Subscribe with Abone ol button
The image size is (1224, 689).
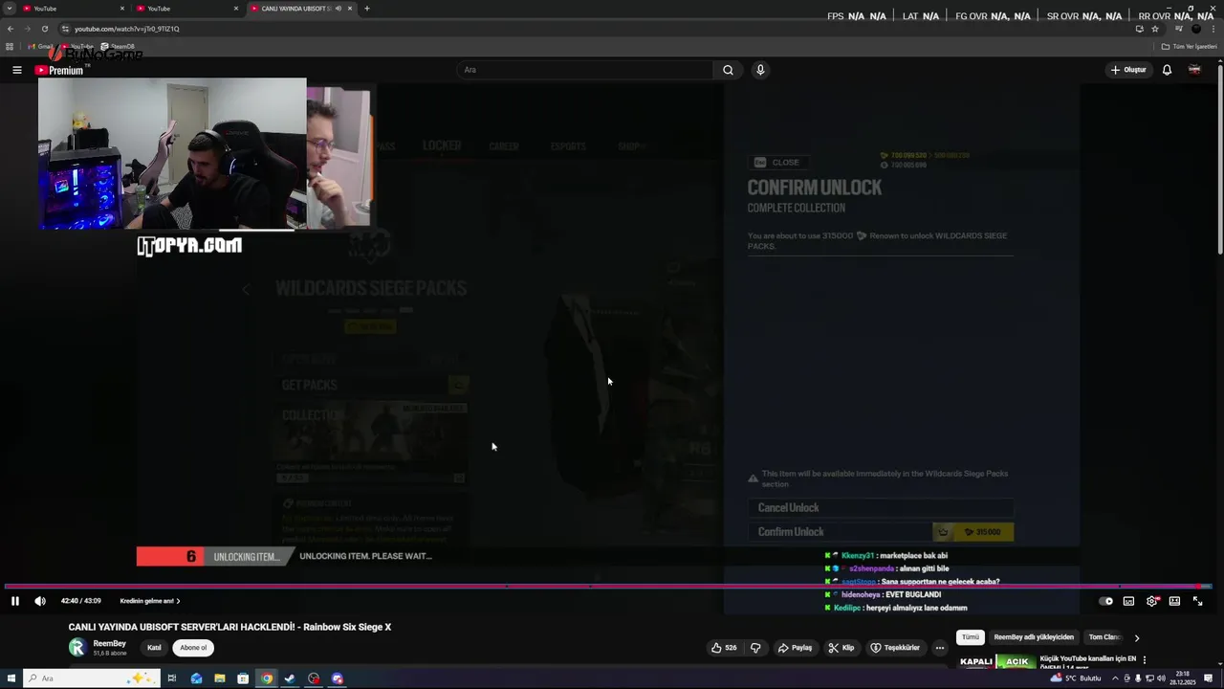pyautogui.click(x=193, y=648)
